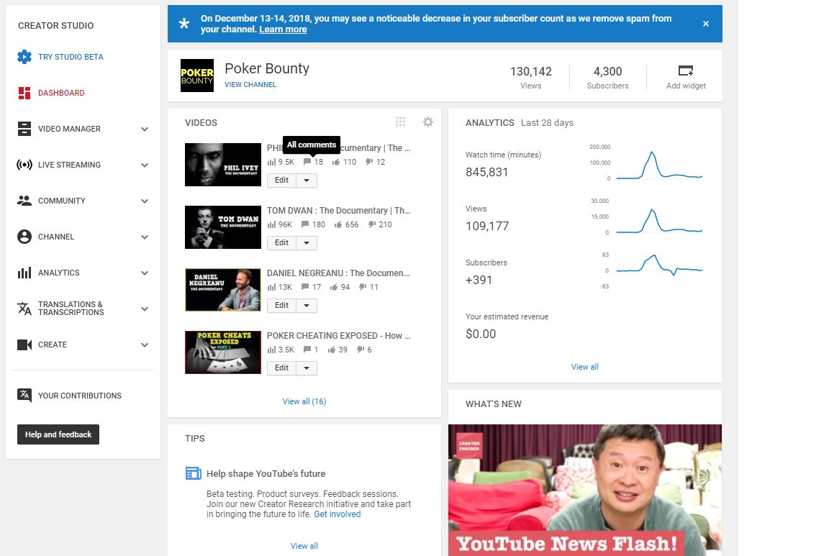Click the Help and feedback button
829x556 pixels.
pyautogui.click(x=58, y=434)
